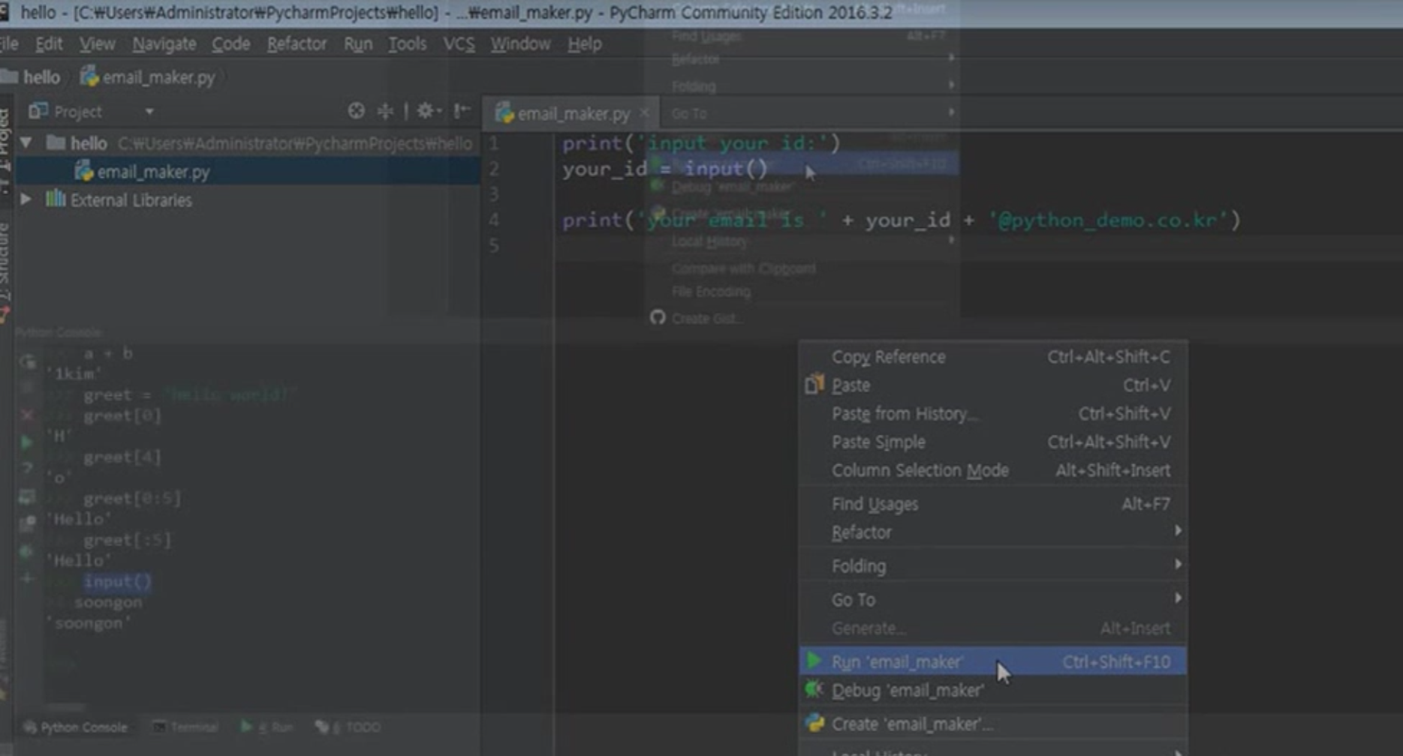Click Paste clipboard icon
Image resolution: width=1403 pixels, height=756 pixels.
click(x=814, y=385)
